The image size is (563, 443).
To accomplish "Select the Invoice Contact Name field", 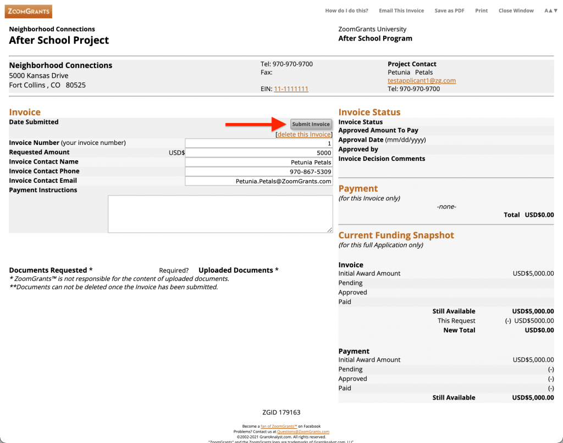I will click(x=258, y=162).
